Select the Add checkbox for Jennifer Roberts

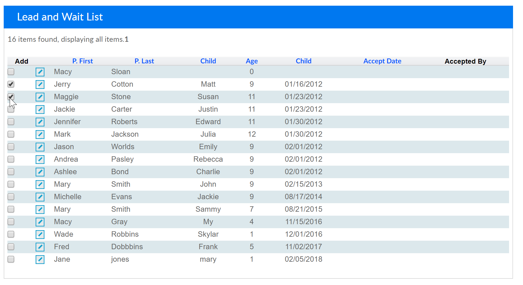tap(11, 122)
